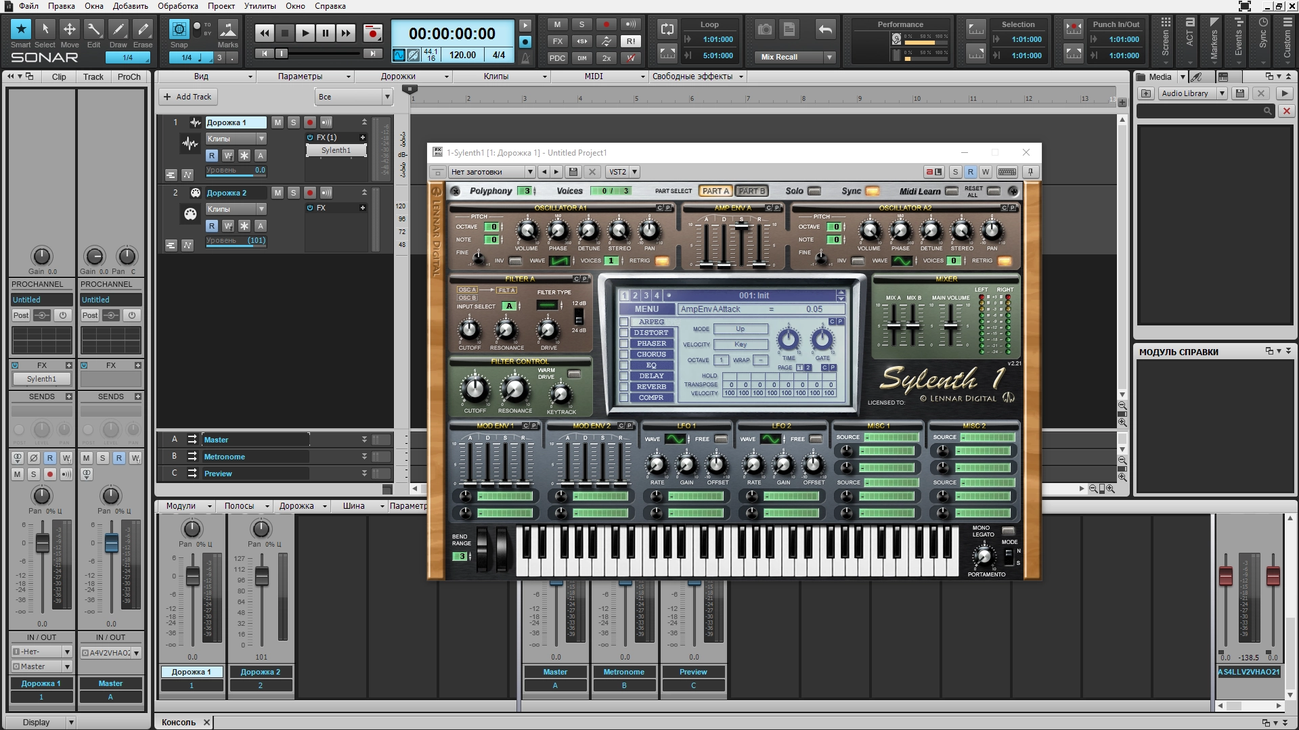Screen dimensions: 1299x730
Task: Toggle the Snap to grid button
Action: [x=179, y=29]
